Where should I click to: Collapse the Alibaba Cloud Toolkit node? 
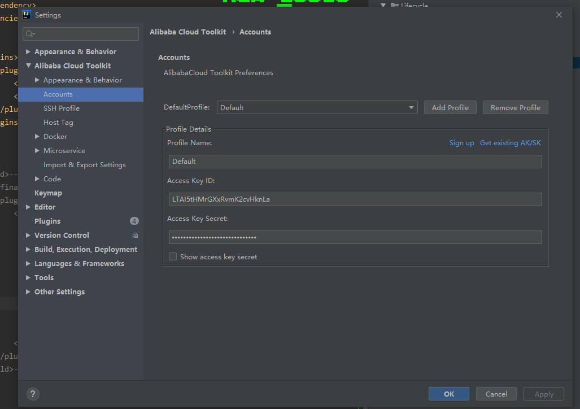(x=28, y=66)
